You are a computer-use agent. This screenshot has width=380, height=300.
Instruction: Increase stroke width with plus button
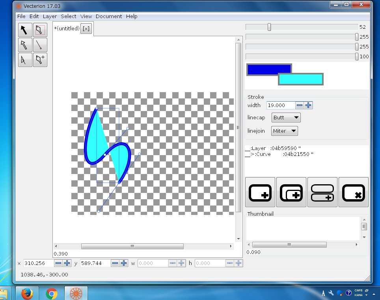click(308, 106)
